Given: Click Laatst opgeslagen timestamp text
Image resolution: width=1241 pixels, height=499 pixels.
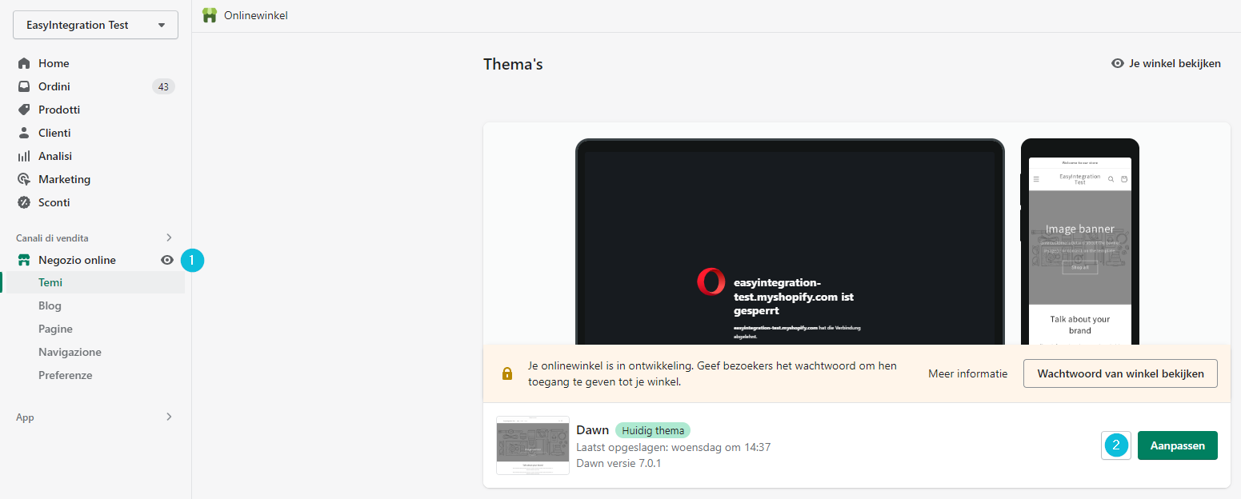Looking at the screenshot, I should 673,447.
